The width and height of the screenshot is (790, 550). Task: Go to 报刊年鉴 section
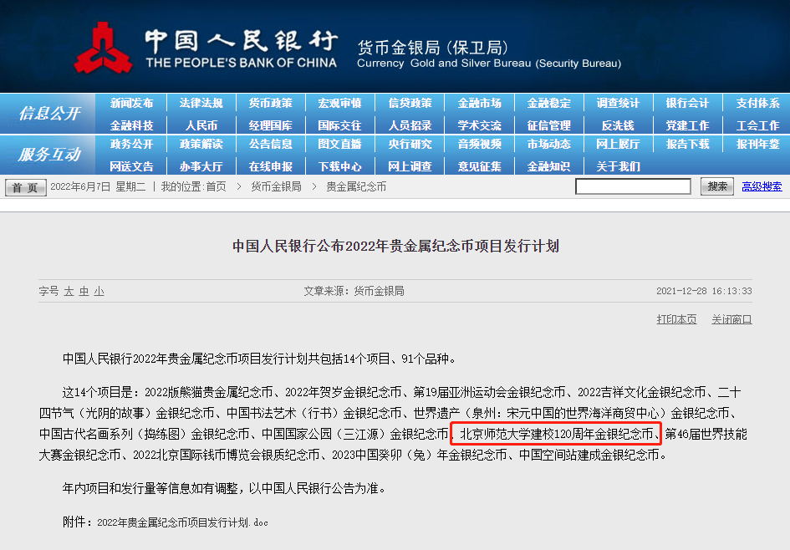[757, 144]
